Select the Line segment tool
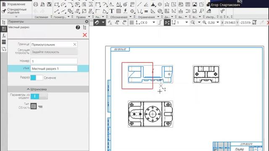 point(56,11)
